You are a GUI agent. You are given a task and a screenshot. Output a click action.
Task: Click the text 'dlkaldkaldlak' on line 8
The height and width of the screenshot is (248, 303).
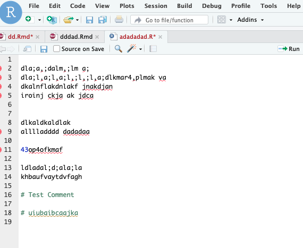coord(46,123)
